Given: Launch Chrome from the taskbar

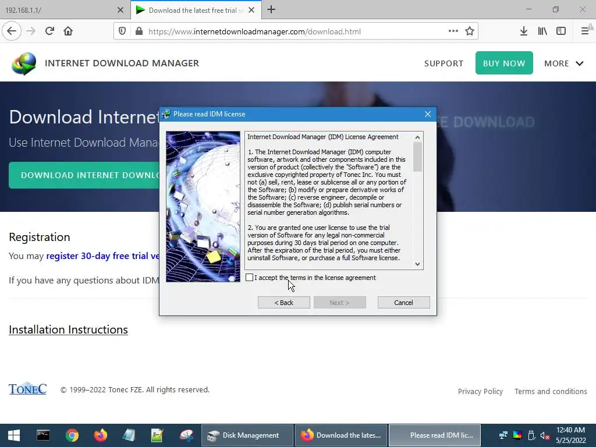Looking at the screenshot, I should pos(72,435).
